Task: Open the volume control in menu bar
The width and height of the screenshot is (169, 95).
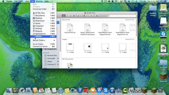Action: click(129, 1)
